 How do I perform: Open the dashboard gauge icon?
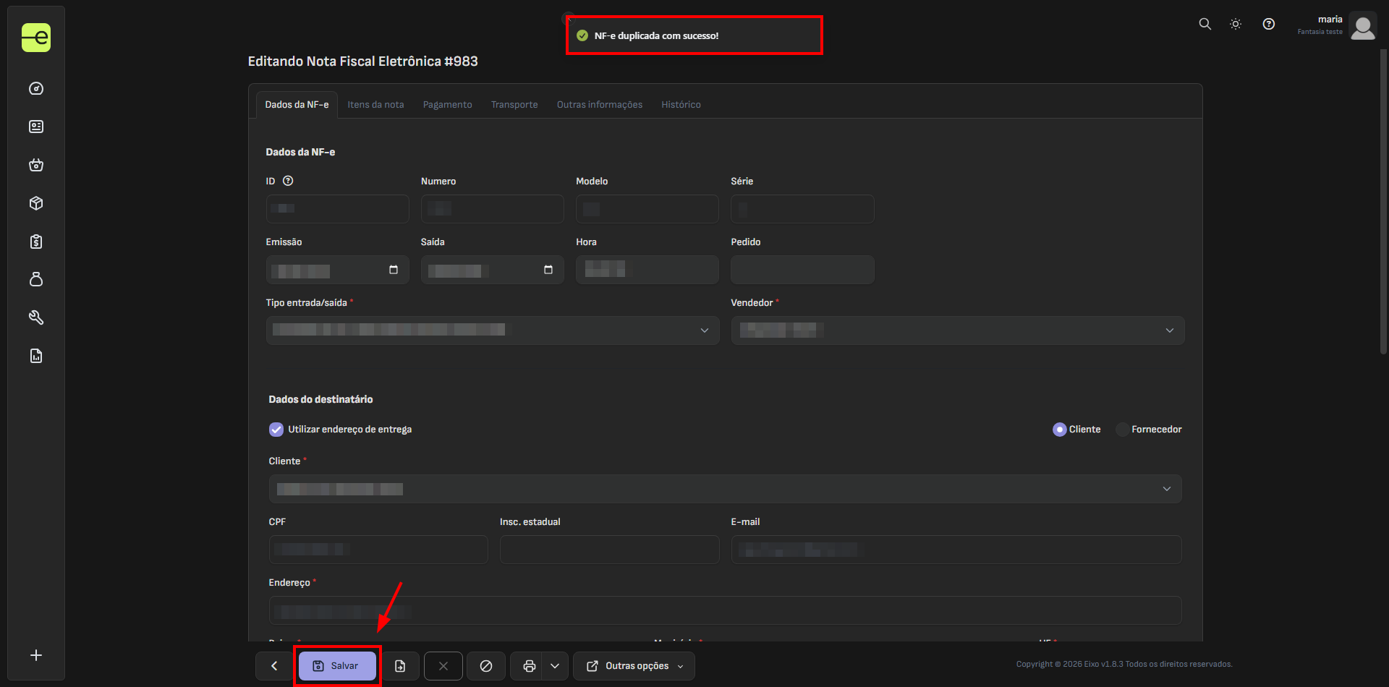pos(36,88)
